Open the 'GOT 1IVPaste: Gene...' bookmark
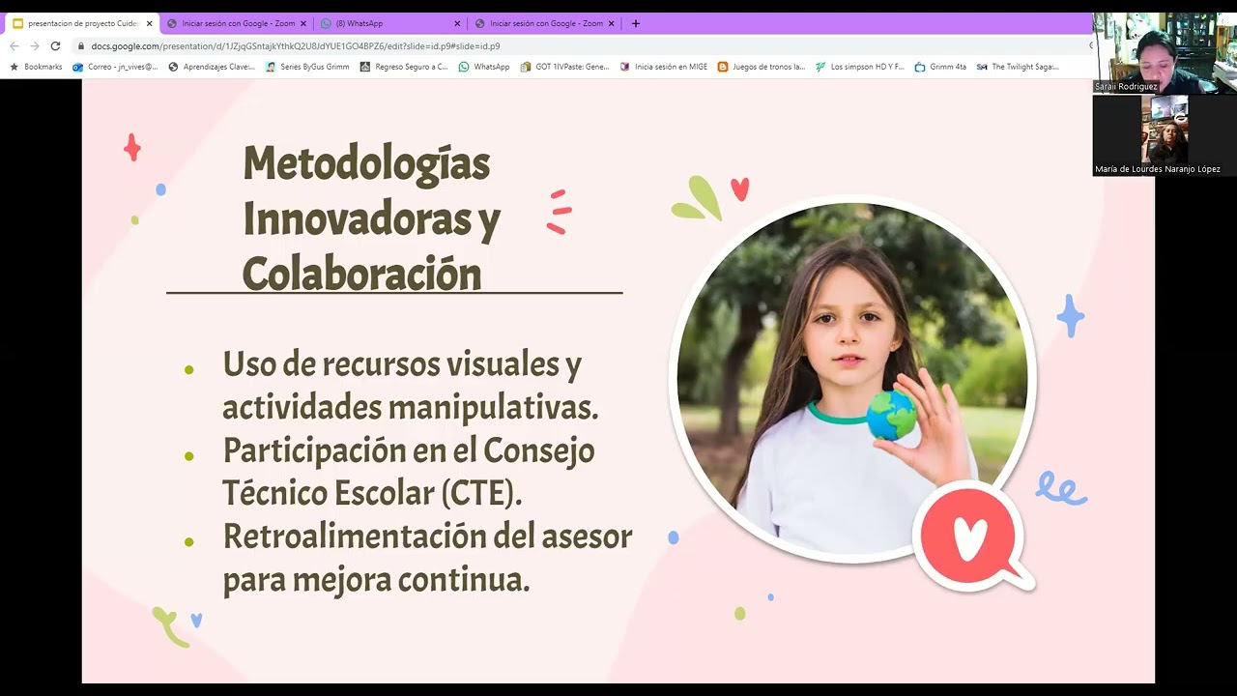The width and height of the screenshot is (1237, 696). pyautogui.click(x=565, y=67)
